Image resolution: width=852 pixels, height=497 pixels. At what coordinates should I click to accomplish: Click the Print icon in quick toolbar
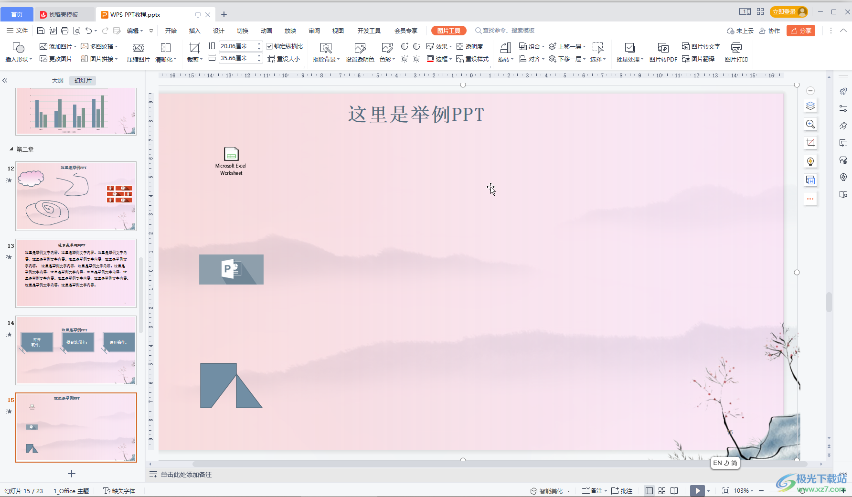pyautogui.click(x=64, y=31)
